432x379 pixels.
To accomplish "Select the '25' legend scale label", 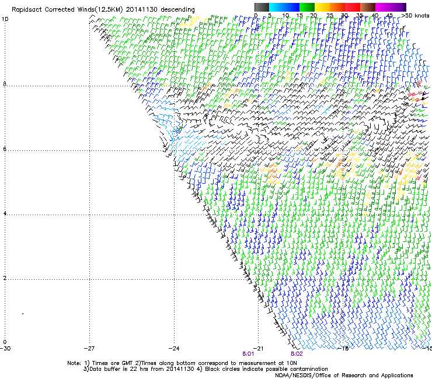I will coord(330,16).
